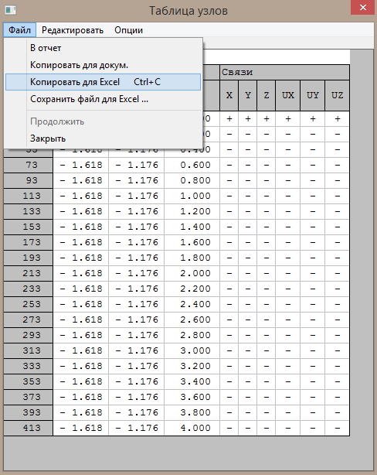Select node row header 393
Image resolution: width=377 pixels, height=475 pixels.
(x=29, y=412)
